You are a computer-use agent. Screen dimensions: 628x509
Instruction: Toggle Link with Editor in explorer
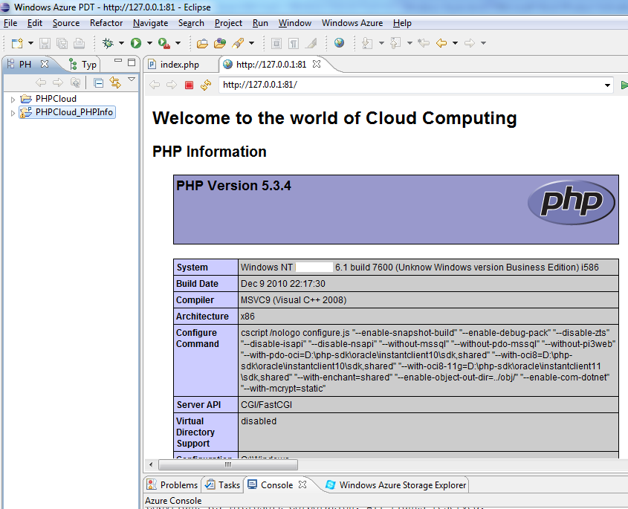[x=115, y=83]
